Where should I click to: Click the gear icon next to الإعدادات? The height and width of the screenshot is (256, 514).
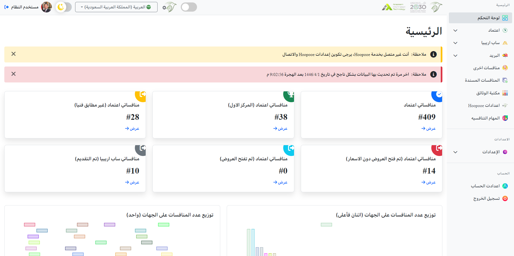pos(505,152)
